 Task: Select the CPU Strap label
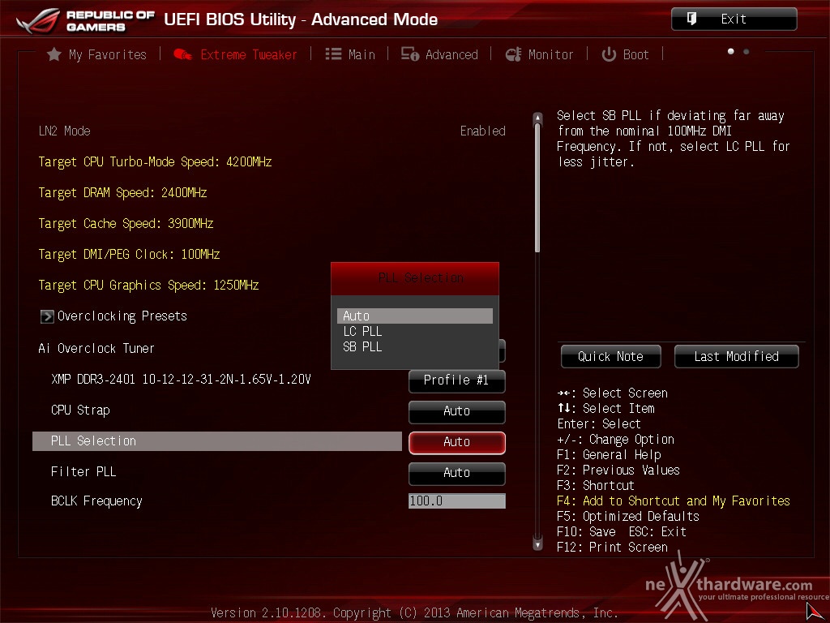[x=80, y=410]
